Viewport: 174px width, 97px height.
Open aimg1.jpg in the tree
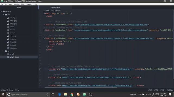pos(13,18)
